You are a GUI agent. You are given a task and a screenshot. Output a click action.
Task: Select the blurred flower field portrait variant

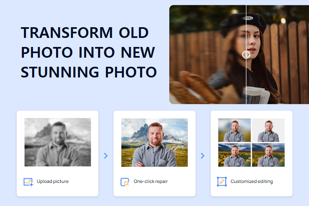(x=268, y=155)
